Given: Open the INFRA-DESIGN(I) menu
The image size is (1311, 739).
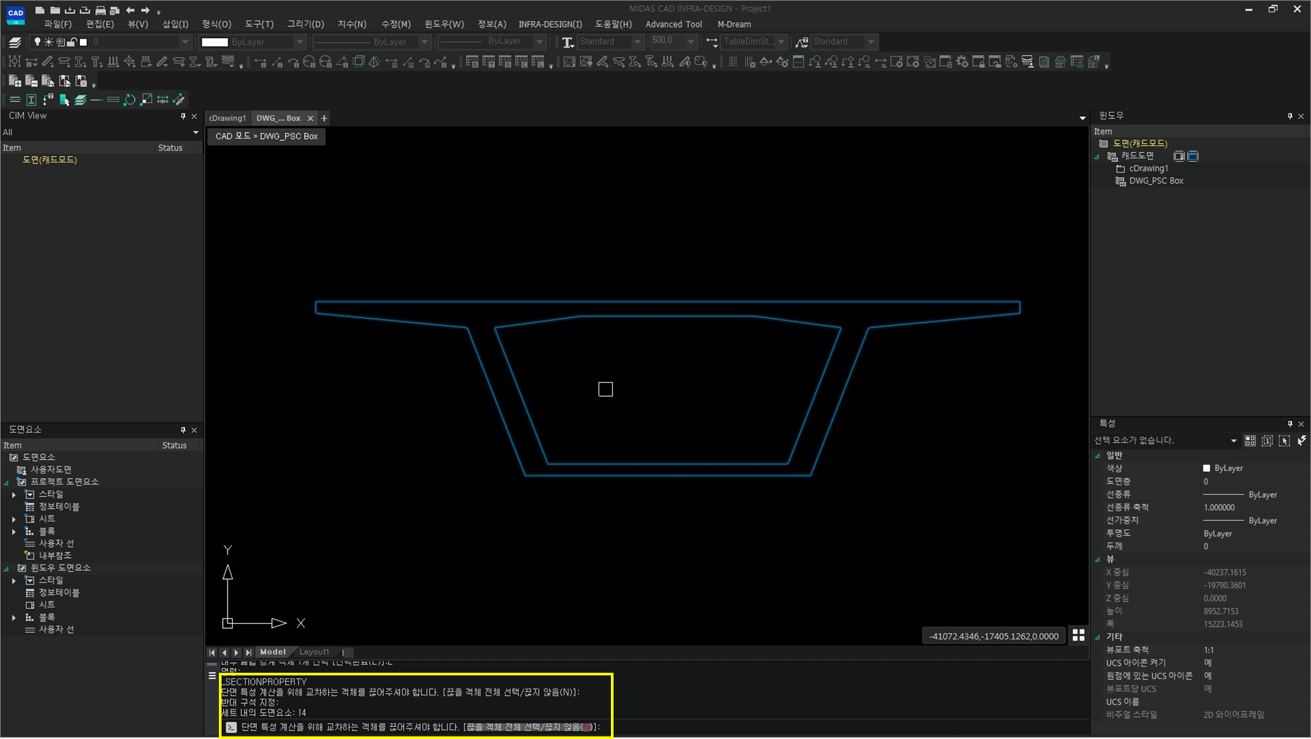Looking at the screenshot, I should [550, 24].
